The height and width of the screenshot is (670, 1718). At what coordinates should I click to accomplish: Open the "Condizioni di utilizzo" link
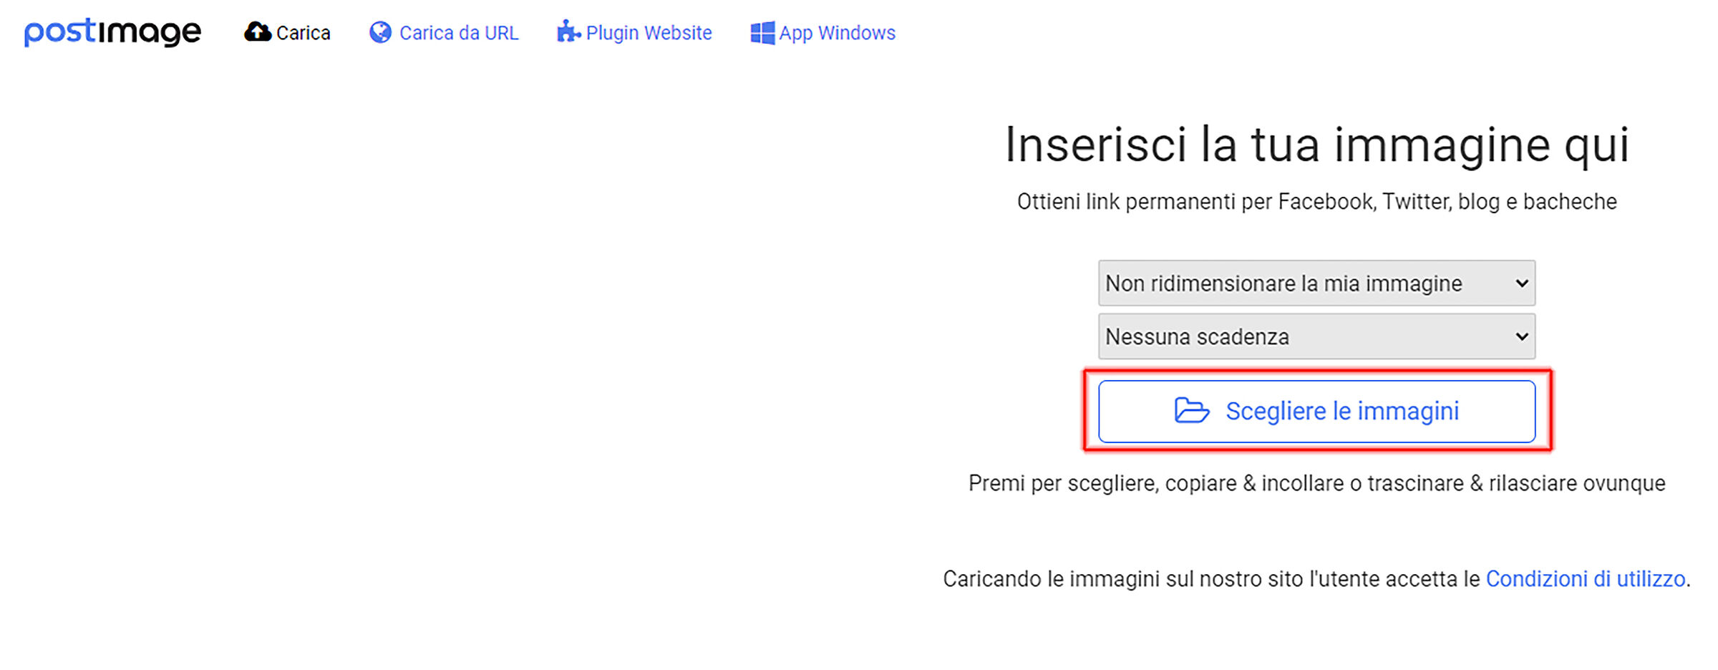coord(1586,579)
